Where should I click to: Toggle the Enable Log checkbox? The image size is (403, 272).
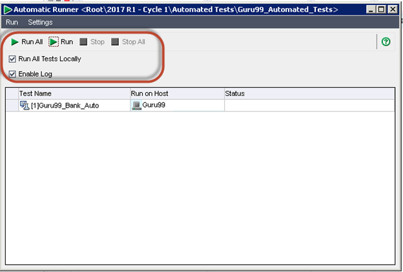[x=13, y=73]
